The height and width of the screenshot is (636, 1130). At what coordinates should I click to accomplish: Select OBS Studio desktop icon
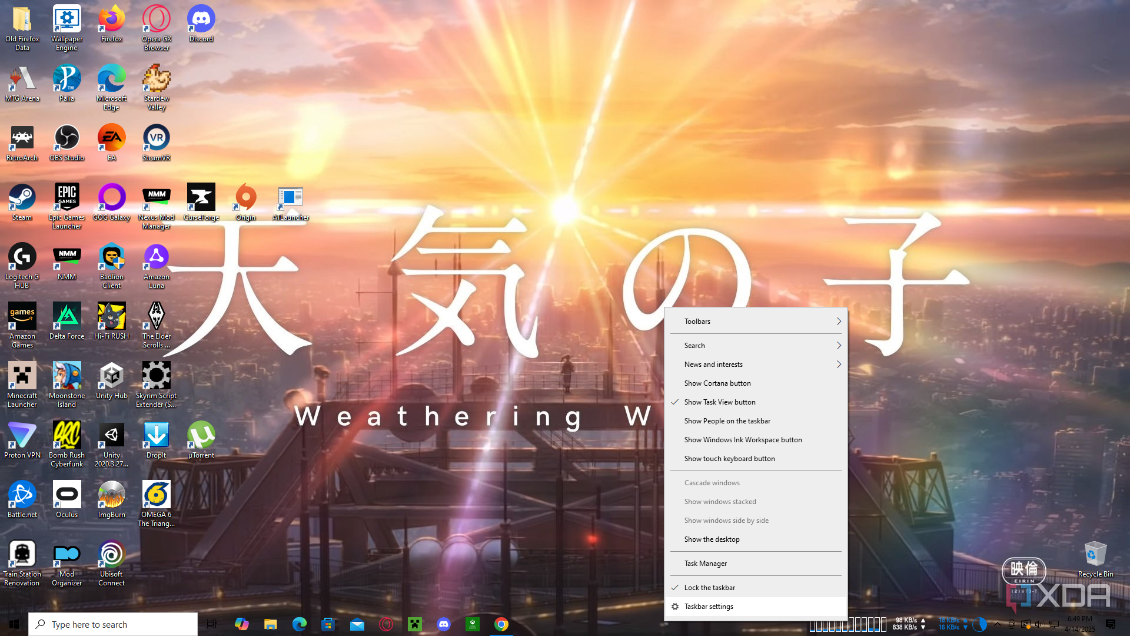[x=67, y=143]
